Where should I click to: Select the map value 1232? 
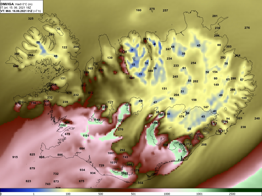click(x=121, y=121)
